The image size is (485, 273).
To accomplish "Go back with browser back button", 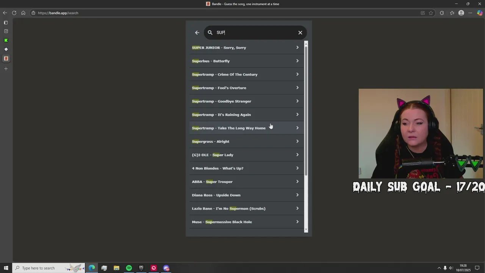I will 5,13.
